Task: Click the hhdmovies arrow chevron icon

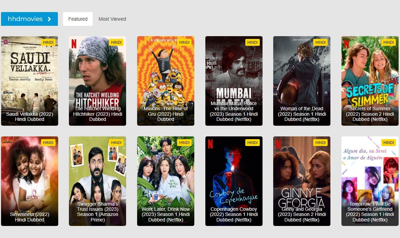Action: click(49, 19)
